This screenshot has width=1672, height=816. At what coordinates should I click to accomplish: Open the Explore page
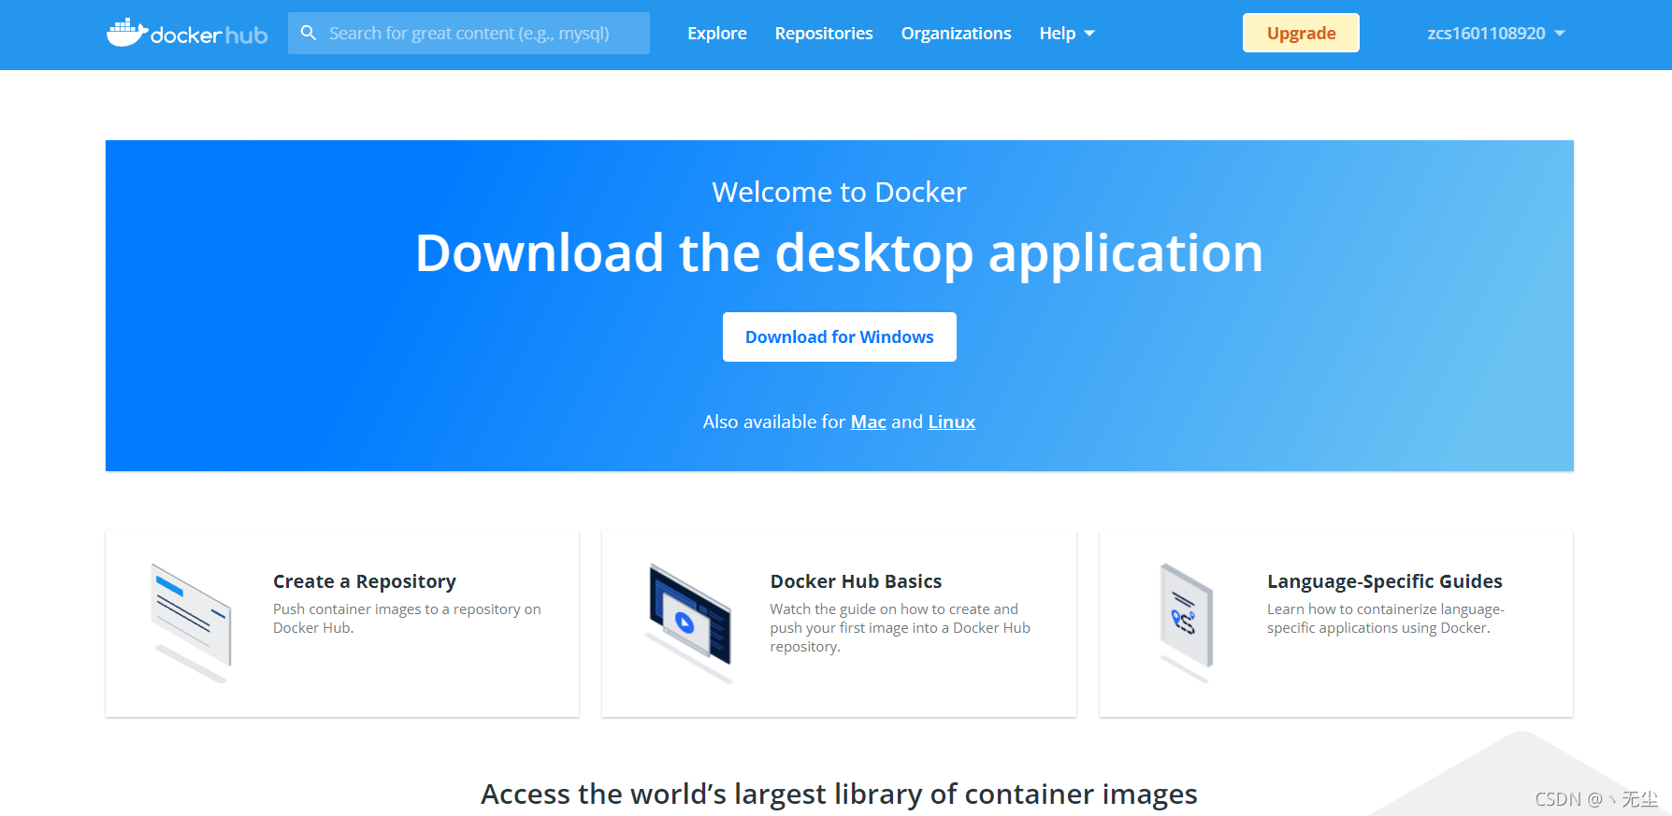point(717,34)
